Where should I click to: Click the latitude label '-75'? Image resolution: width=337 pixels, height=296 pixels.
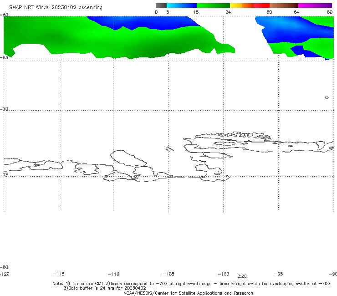tap(4, 175)
